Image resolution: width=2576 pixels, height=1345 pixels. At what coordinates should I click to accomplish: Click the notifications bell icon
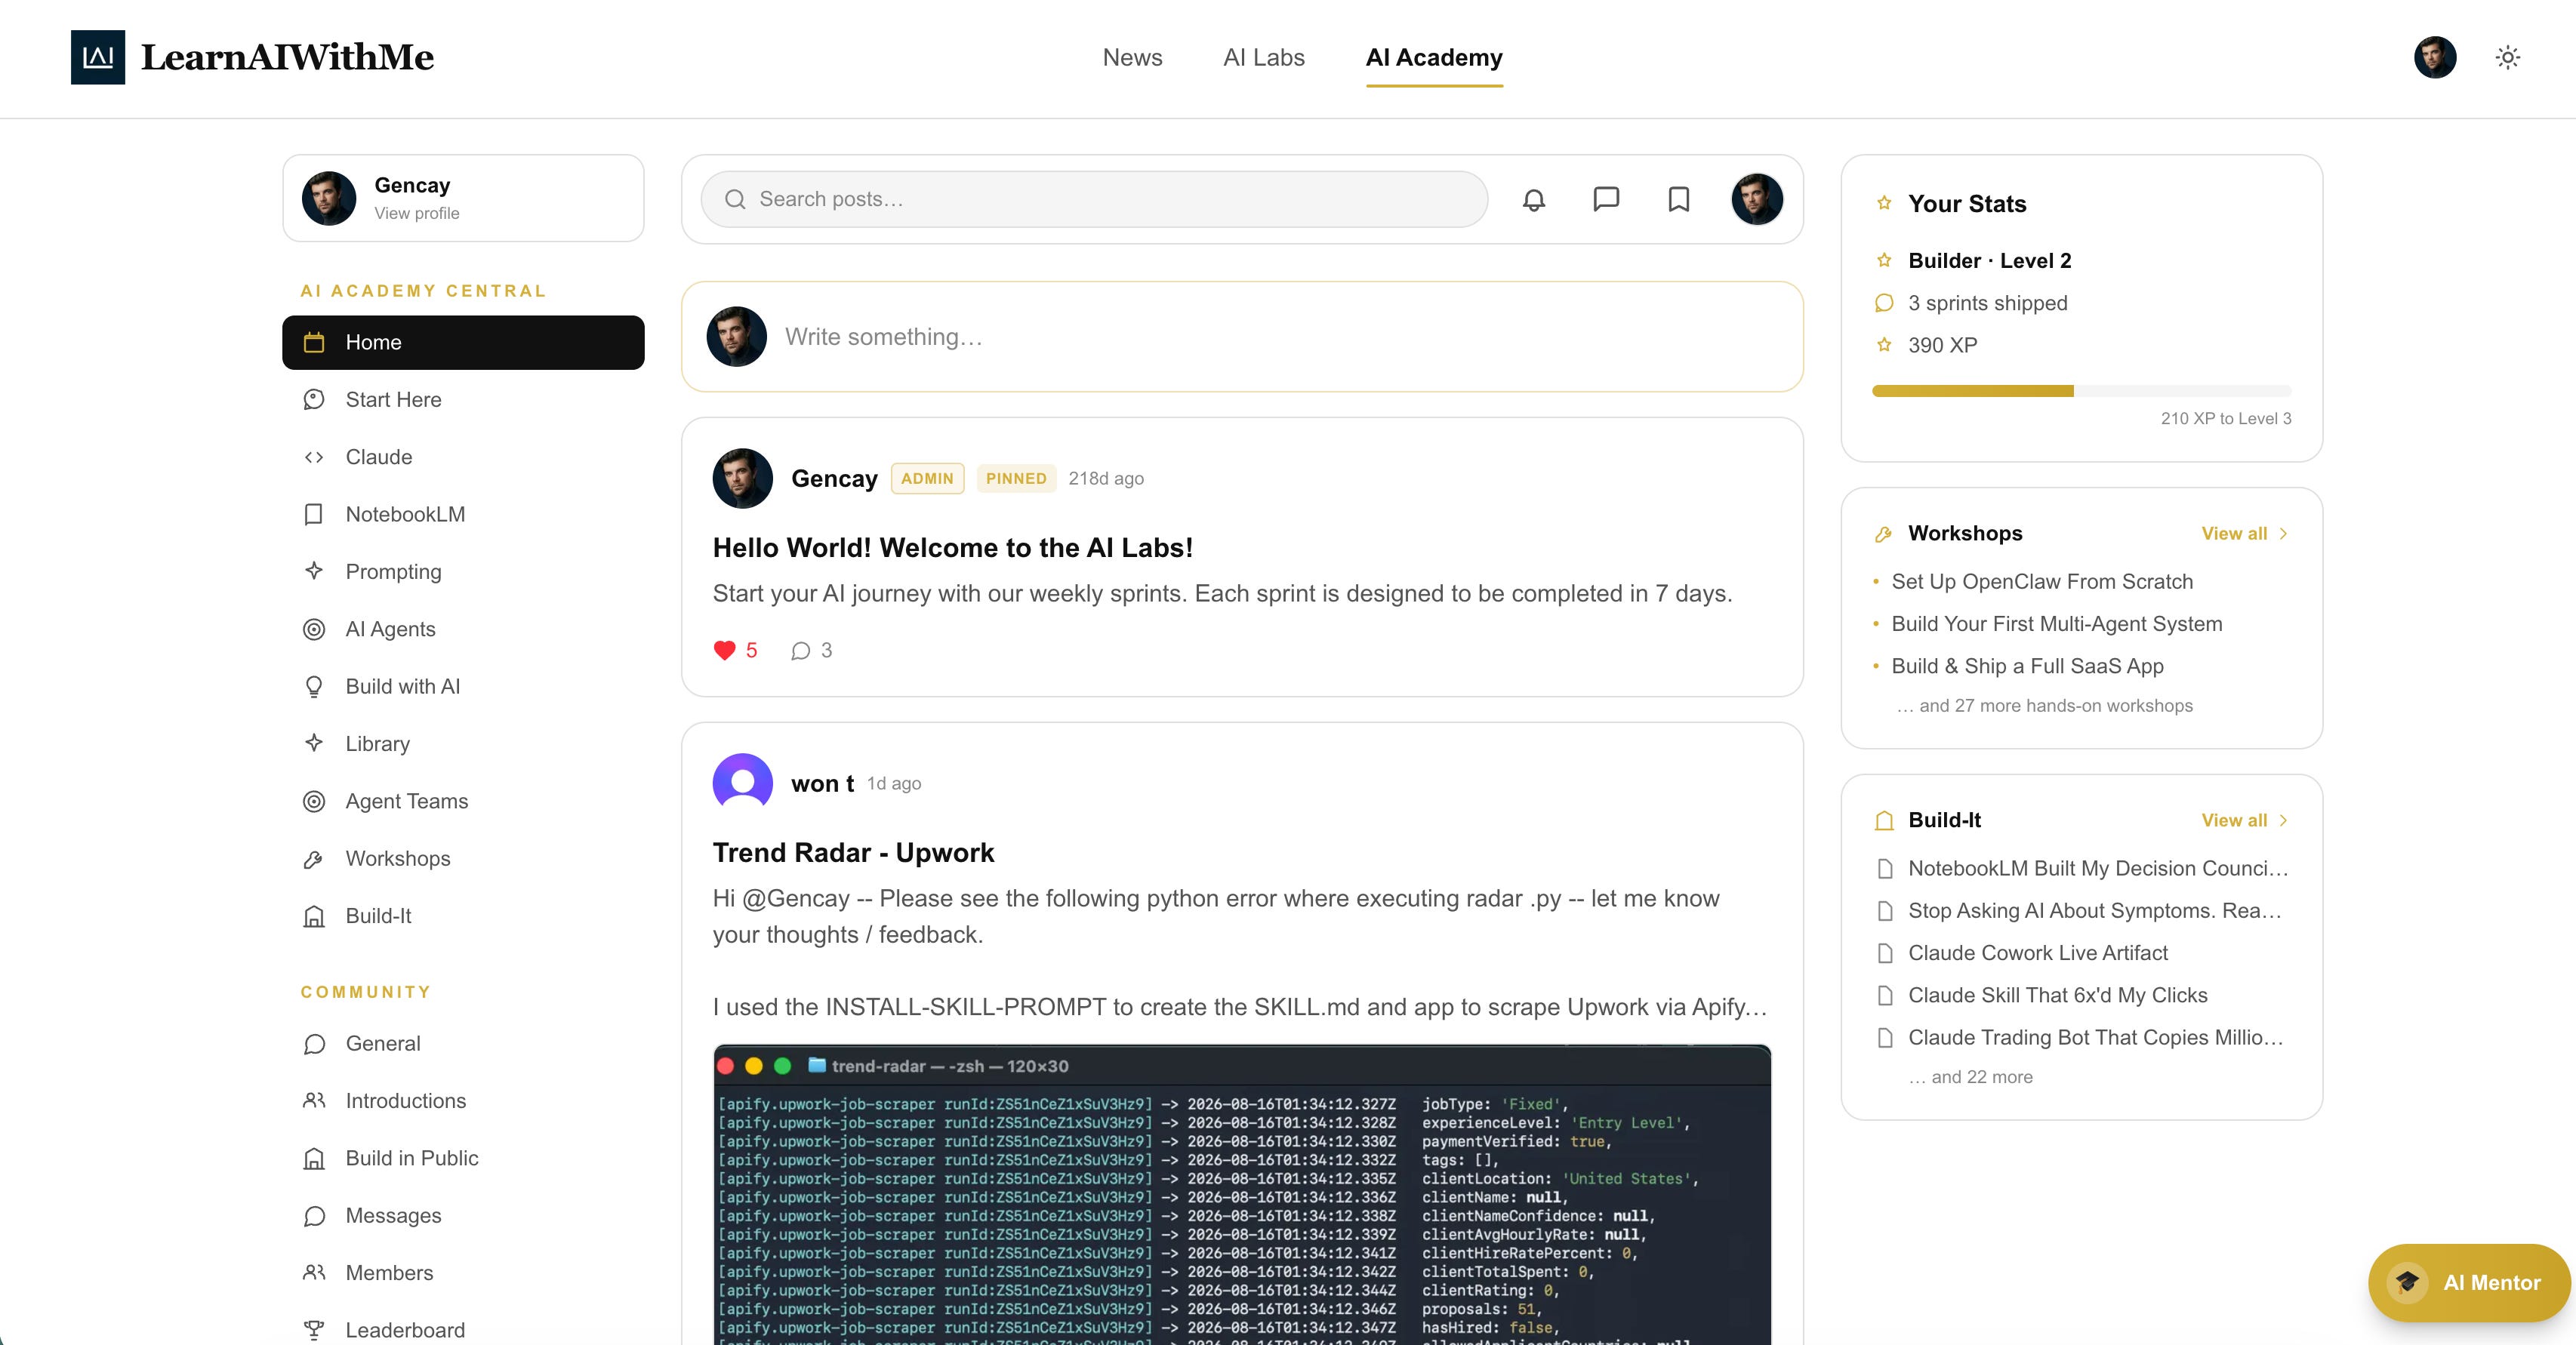[1533, 199]
